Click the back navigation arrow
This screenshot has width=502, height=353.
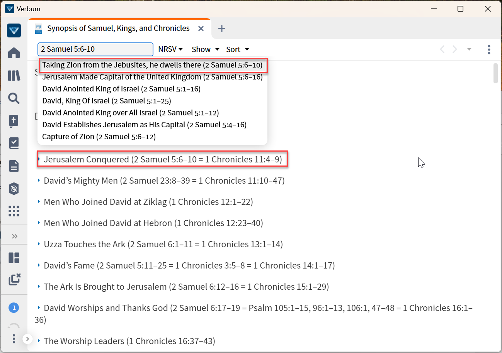coord(442,49)
